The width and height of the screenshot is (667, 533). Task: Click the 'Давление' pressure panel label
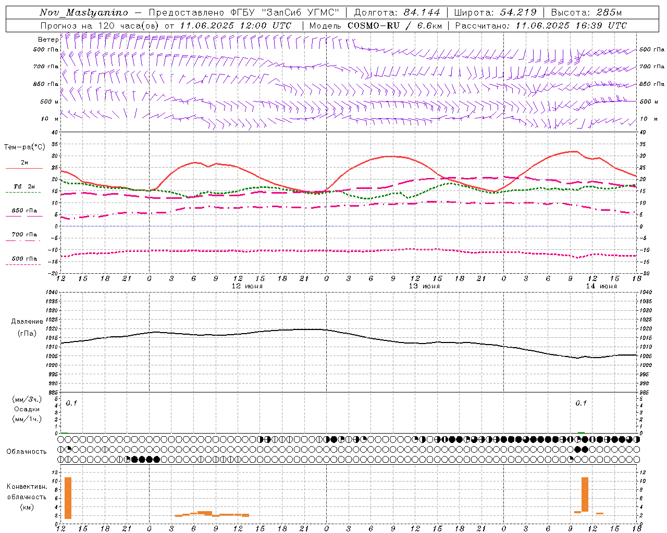point(27,322)
